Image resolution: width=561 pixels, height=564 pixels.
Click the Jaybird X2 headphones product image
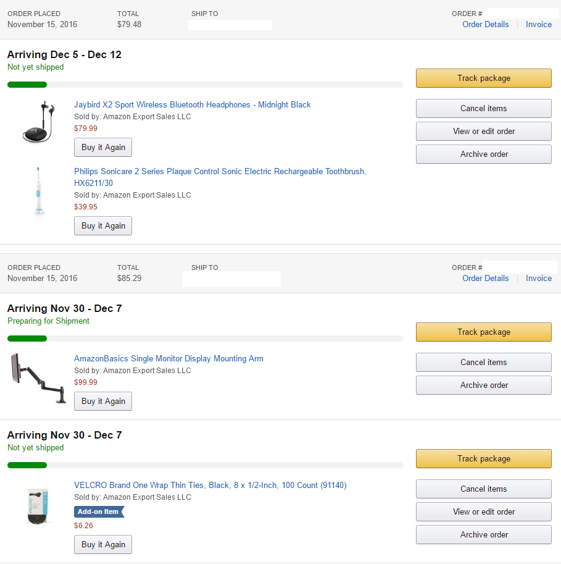39,122
